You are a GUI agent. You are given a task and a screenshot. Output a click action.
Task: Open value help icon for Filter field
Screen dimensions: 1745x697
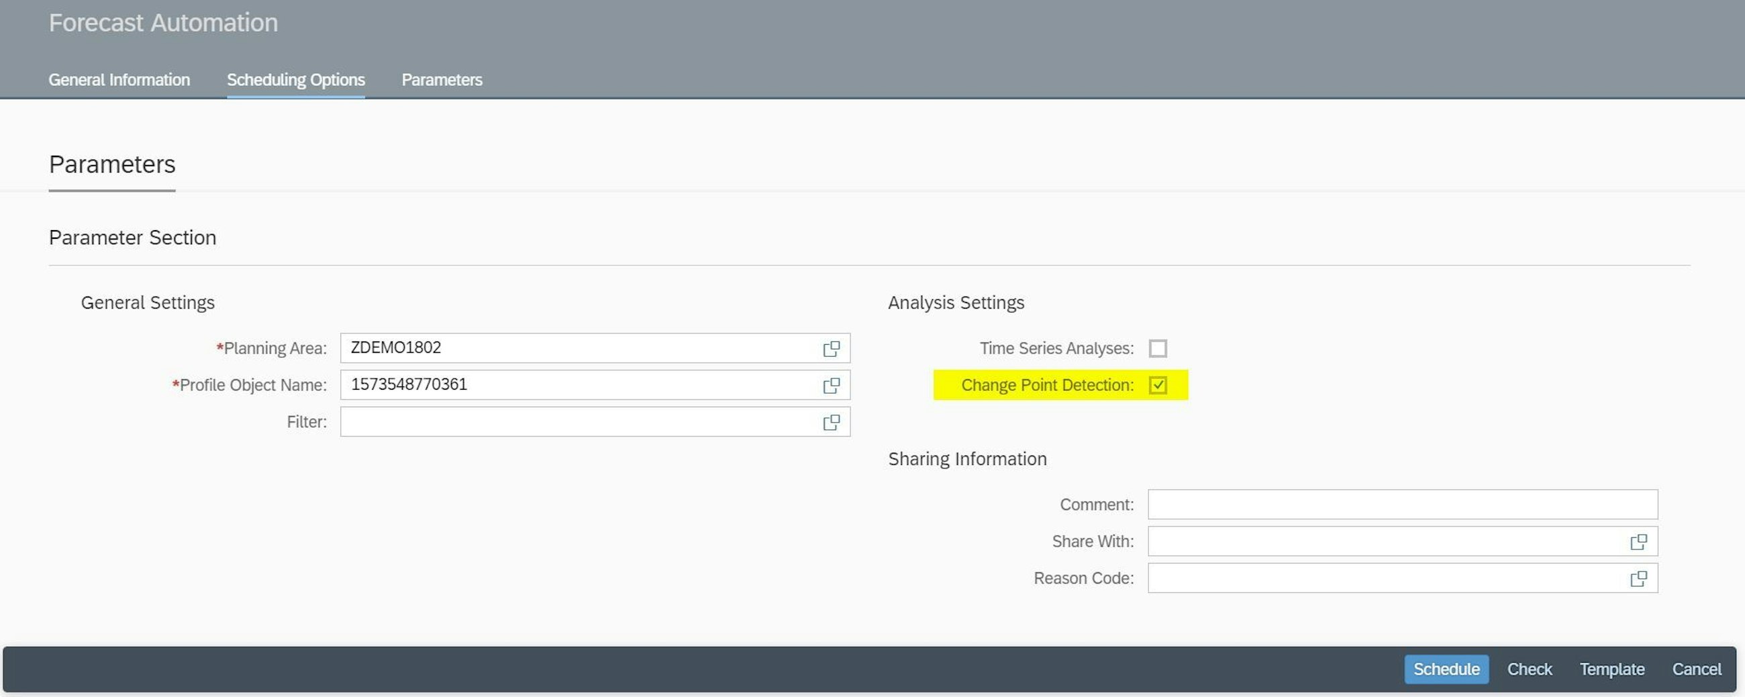pyautogui.click(x=831, y=422)
